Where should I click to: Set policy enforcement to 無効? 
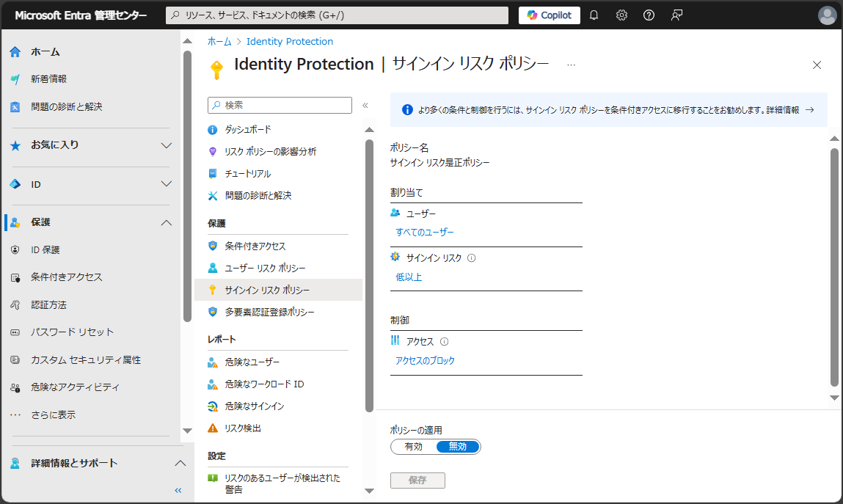pos(458,447)
